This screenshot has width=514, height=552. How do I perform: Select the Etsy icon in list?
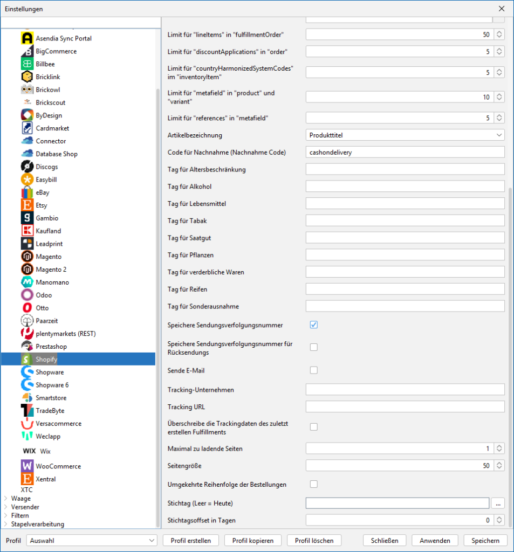pos(27,205)
